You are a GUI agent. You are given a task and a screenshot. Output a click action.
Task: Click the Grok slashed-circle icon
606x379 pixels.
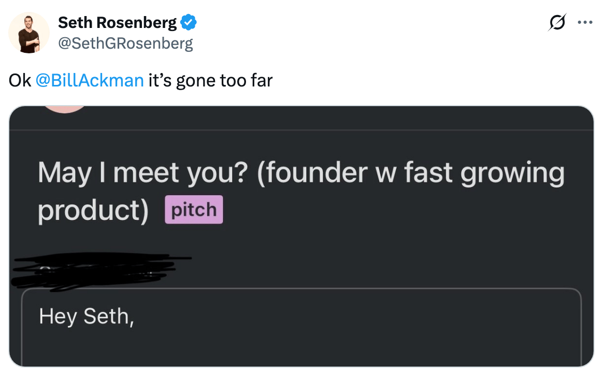click(557, 23)
